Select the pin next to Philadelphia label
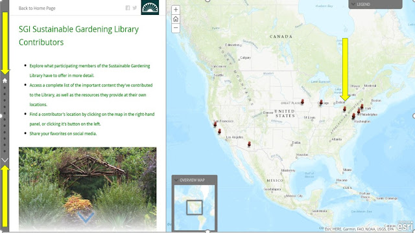The width and height of the screenshot is (415, 233). [x=359, y=111]
